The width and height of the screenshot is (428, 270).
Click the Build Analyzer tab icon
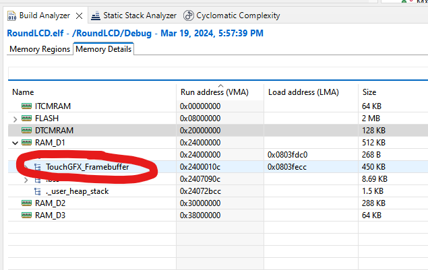(11, 15)
